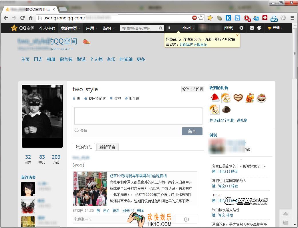The height and width of the screenshot is (228, 298).
Task: Open the 留言板 section
Action: pos(66,60)
